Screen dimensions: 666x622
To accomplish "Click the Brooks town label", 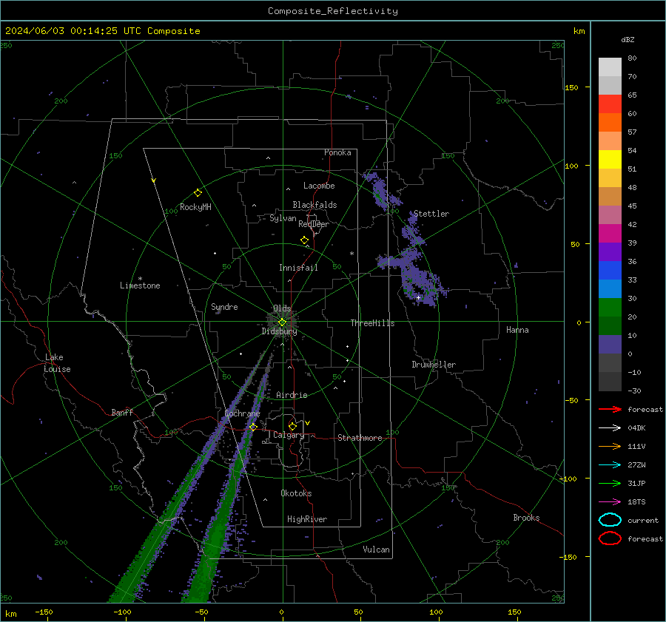I will click(526, 518).
